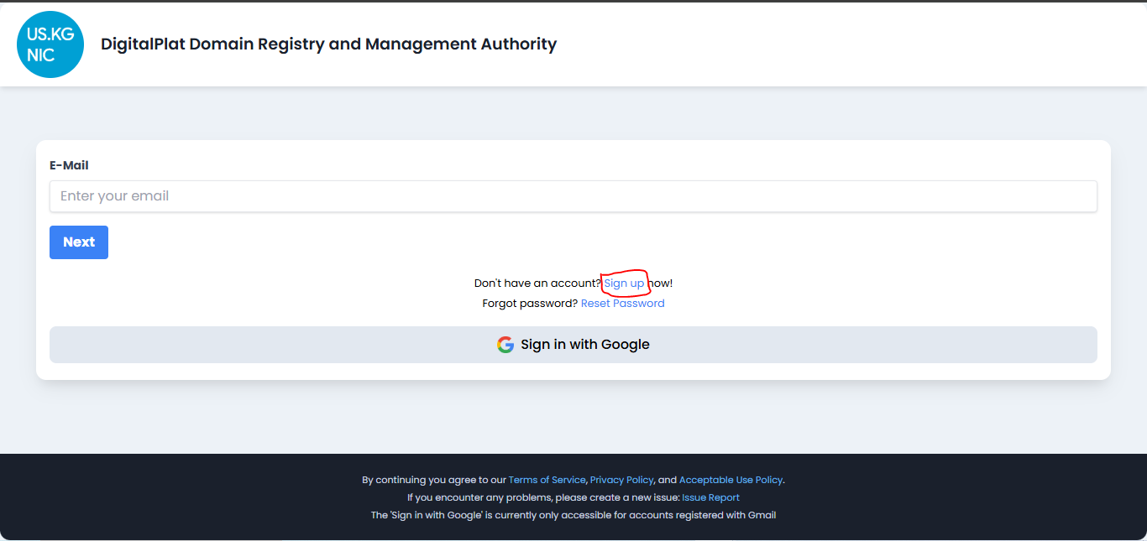Click the "Forgot password?" text
Screen dimensions: 1147x541
(530, 304)
